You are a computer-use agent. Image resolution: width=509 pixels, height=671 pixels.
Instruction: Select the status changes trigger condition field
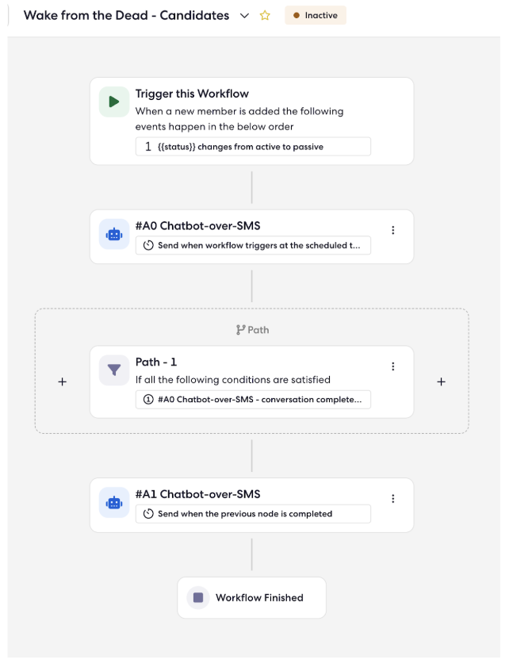pyautogui.click(x=253, y=147)
